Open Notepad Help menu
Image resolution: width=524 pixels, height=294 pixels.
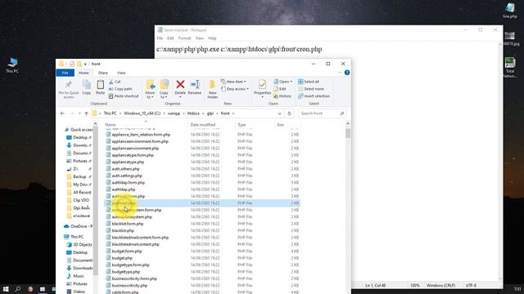click(212, 38)
